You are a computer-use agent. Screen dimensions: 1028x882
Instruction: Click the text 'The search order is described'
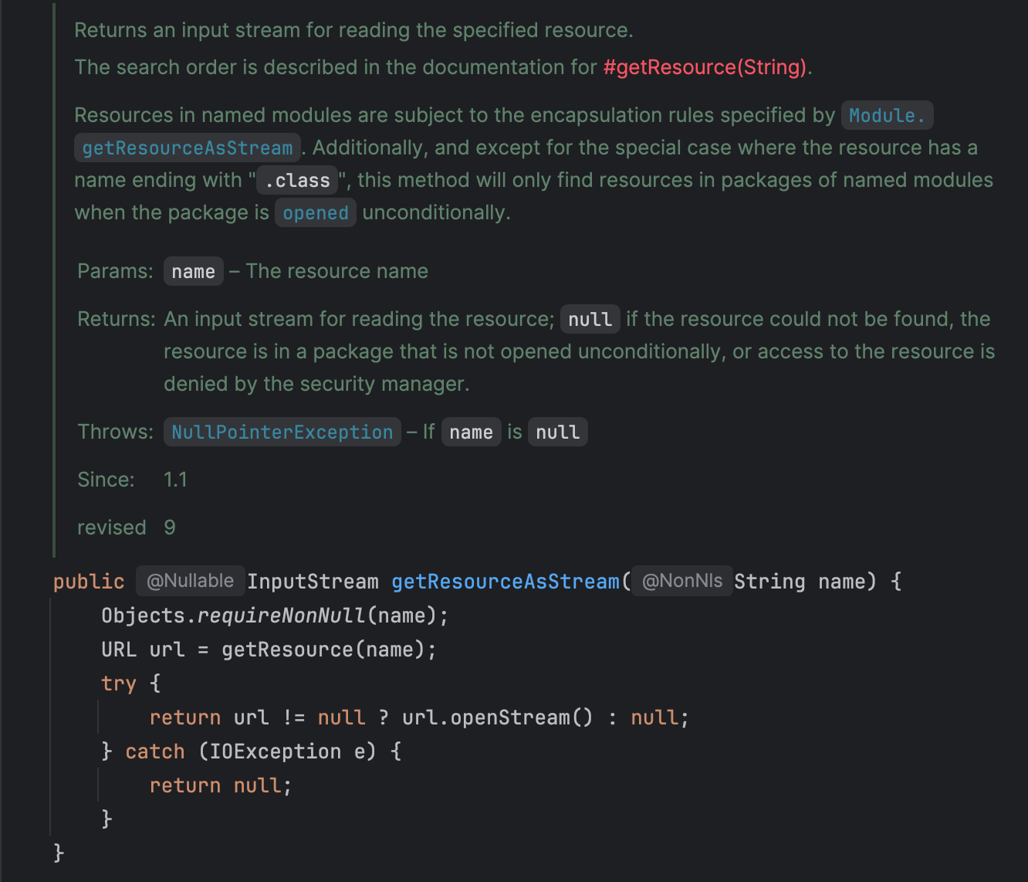click(215, 67)
